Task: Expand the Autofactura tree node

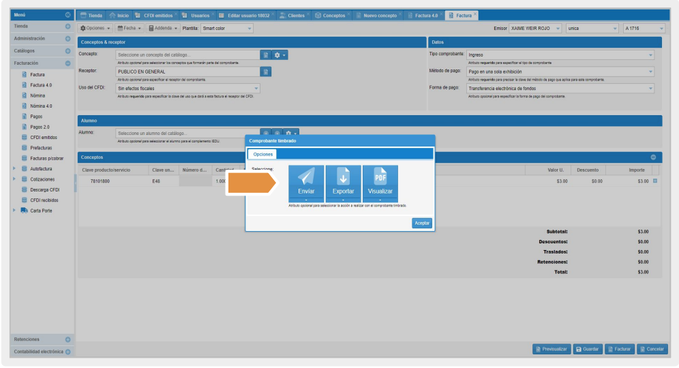Action: [x=14, y=168]
